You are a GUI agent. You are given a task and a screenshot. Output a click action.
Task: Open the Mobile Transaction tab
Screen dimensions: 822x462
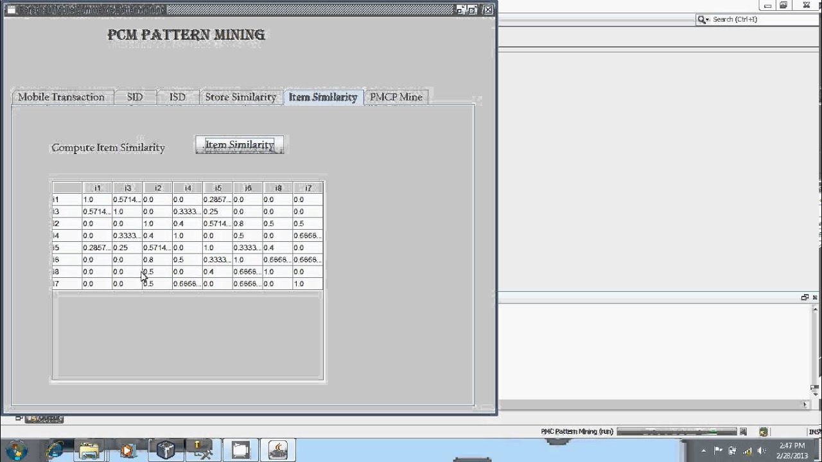point(61,97)
